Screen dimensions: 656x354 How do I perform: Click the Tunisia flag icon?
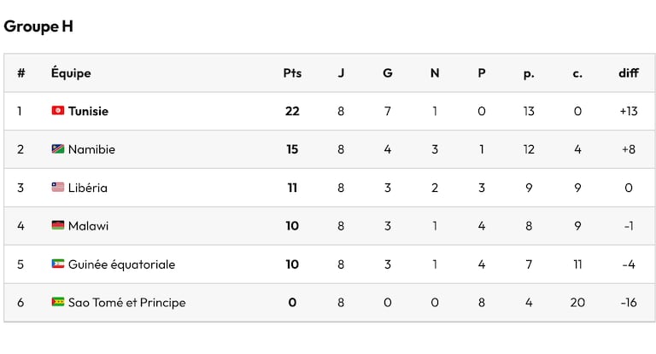pyautogui.click(x=58, y=110)
